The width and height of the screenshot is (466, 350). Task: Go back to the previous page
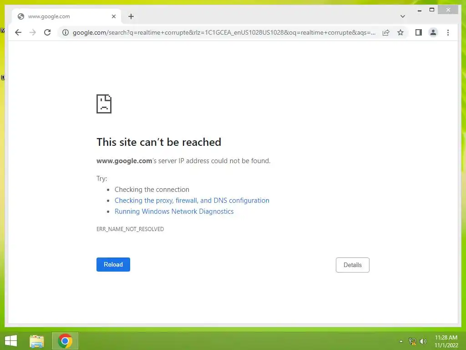coord(18,32)
